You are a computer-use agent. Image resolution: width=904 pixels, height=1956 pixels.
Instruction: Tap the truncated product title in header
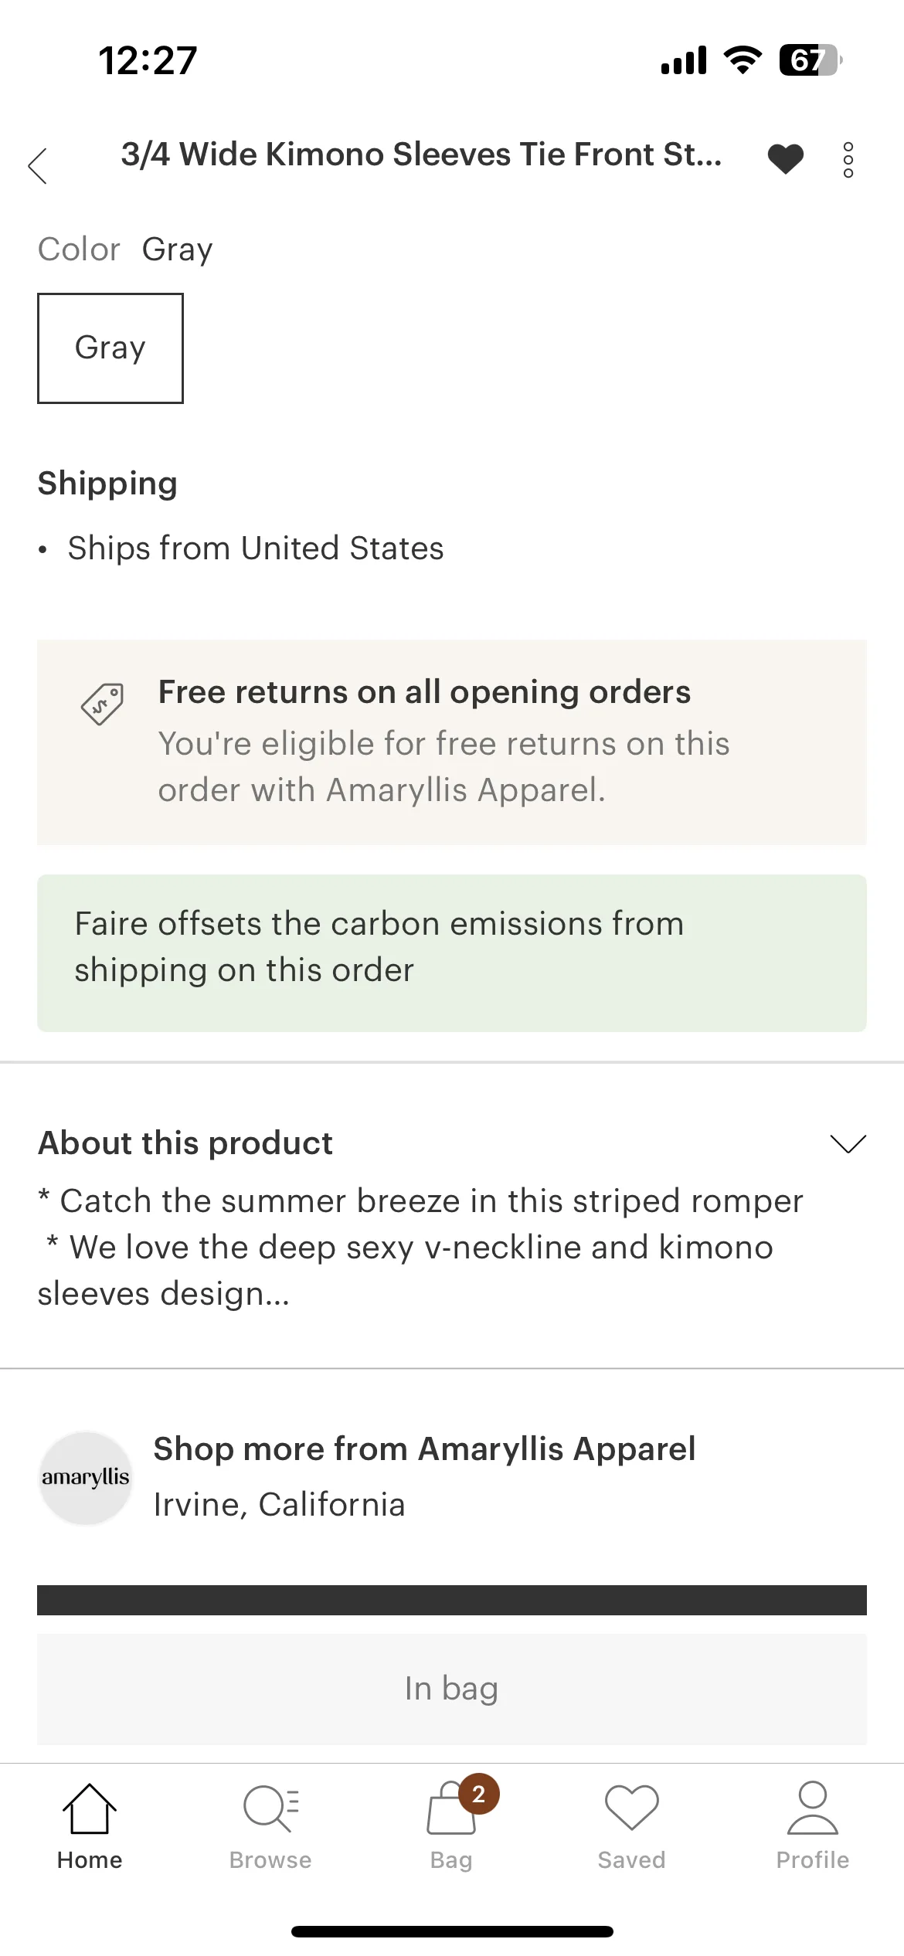click(x=421, y=155)
